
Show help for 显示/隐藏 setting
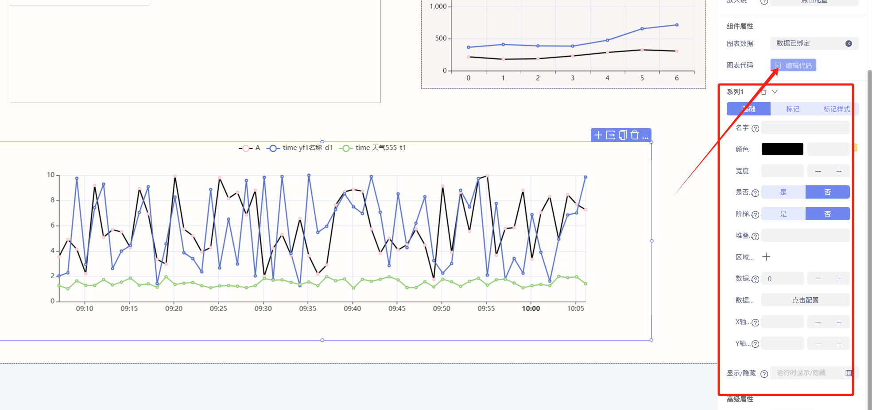tap(764, 374)
